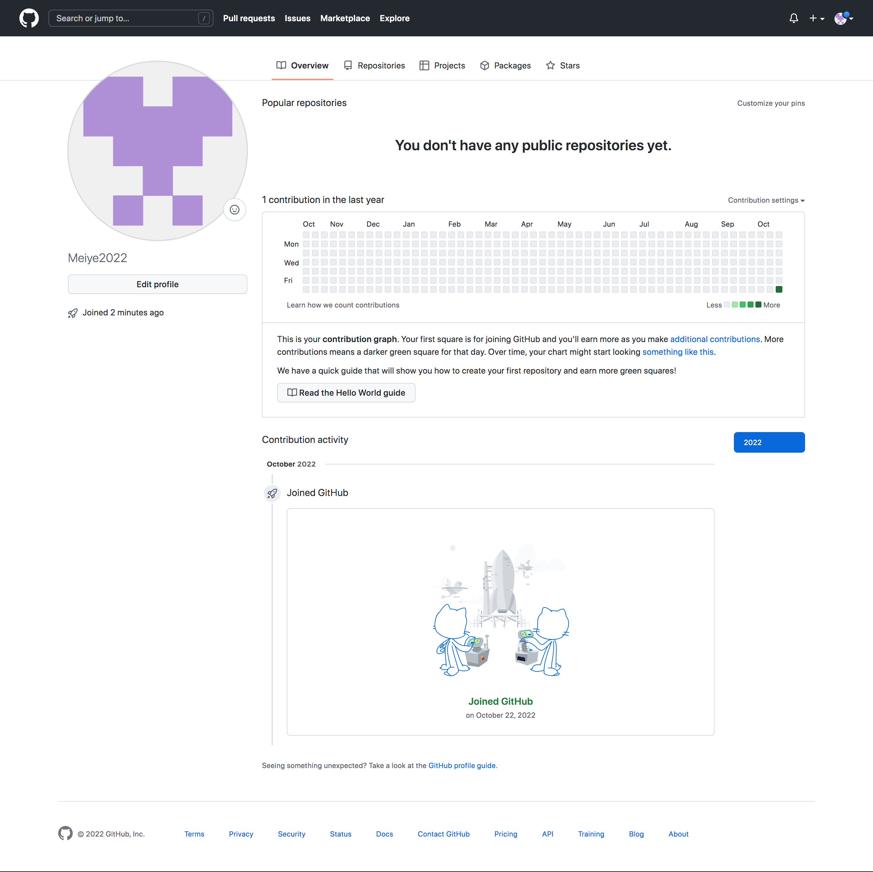Viewport: 873px width, 872px height.
Task: Click the dark green contribution square
Action: tap(779, 289)
